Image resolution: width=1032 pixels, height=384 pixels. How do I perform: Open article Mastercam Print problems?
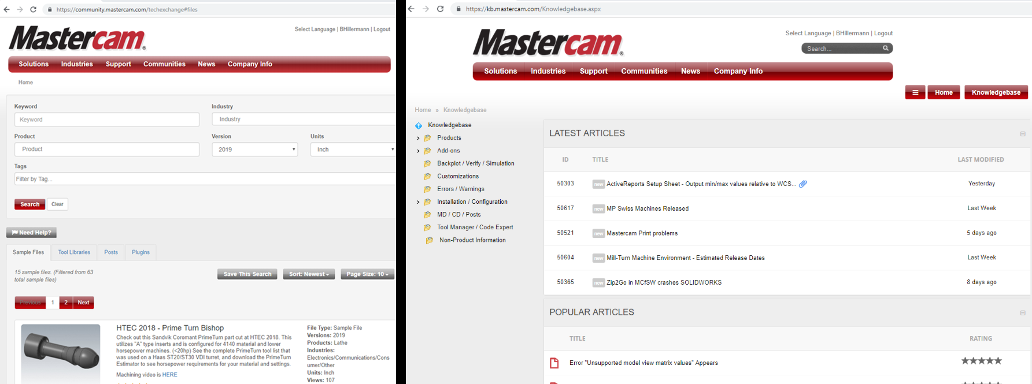642,233
